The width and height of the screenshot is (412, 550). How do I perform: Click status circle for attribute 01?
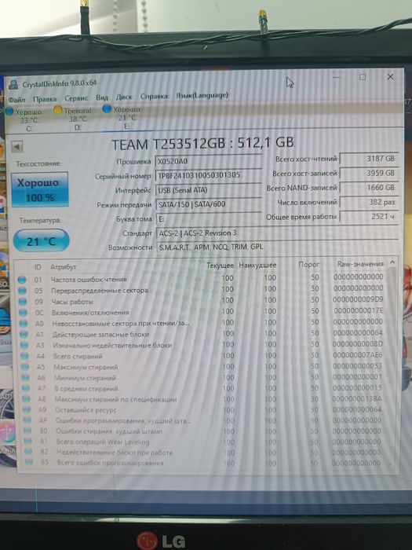[22, 280]
